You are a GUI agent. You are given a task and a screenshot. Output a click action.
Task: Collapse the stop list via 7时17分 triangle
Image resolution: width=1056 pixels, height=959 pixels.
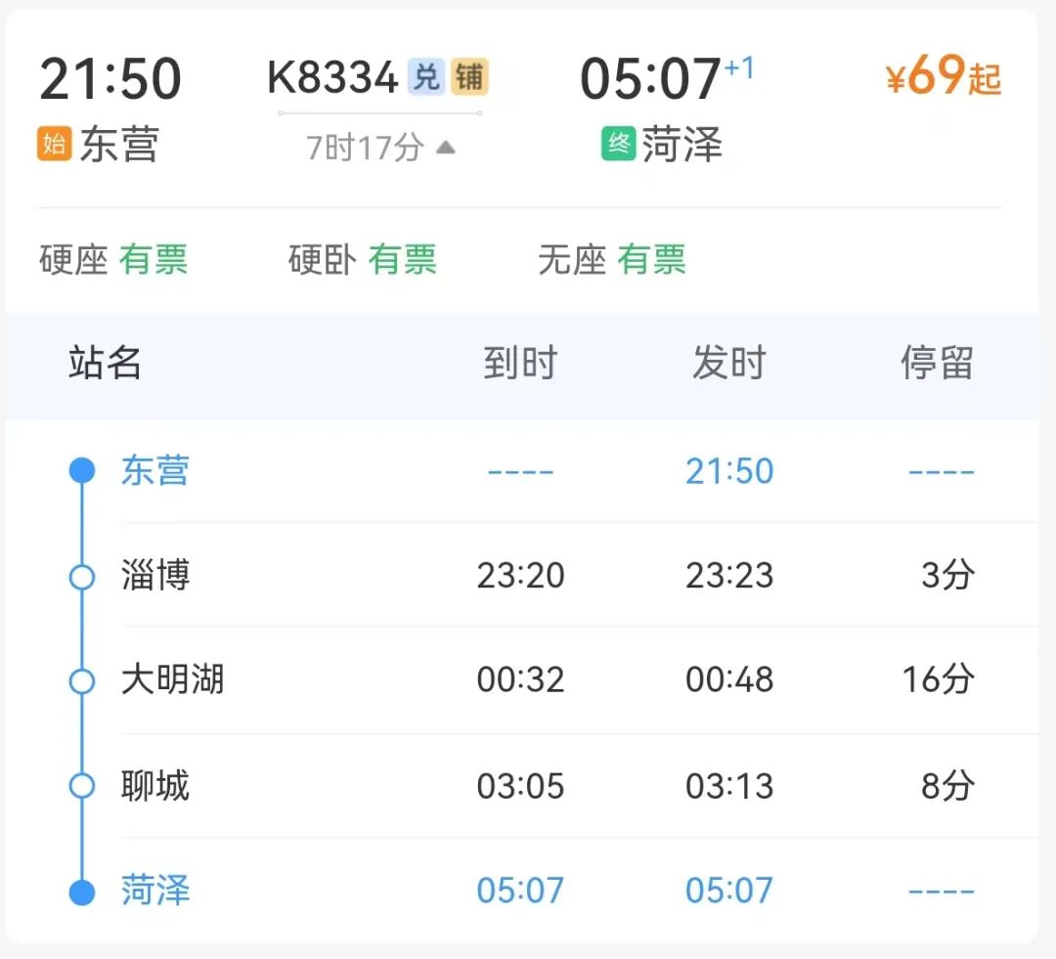[x=446, y=147]
